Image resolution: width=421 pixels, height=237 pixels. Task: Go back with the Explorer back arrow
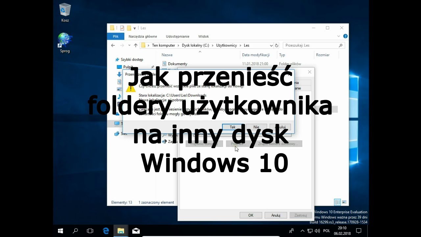coord(113,45)
